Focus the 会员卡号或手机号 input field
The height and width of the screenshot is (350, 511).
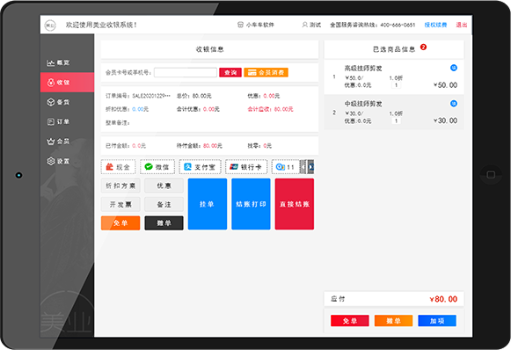pyautogui.click(x=186, y=72)
